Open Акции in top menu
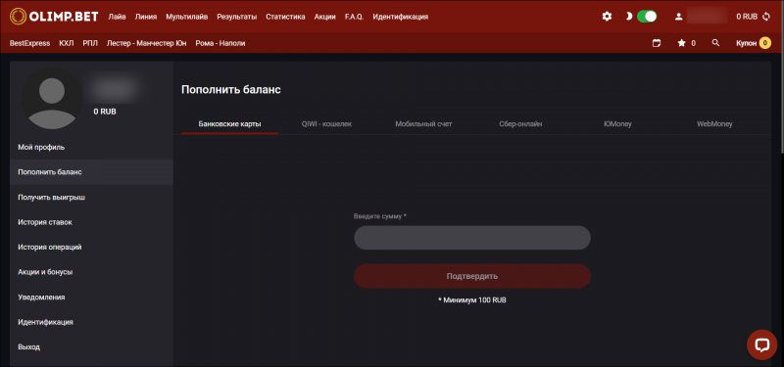Image resolution: width=784 pixels, height=367 pixels. (x=325, y=17)
